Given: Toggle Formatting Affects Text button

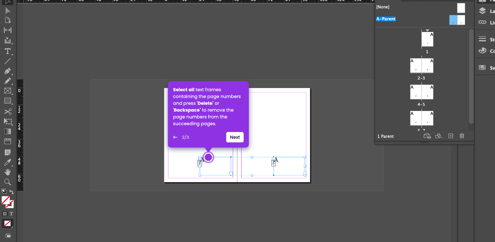Looking at the screenshot, I should click(x=11, y=214).
